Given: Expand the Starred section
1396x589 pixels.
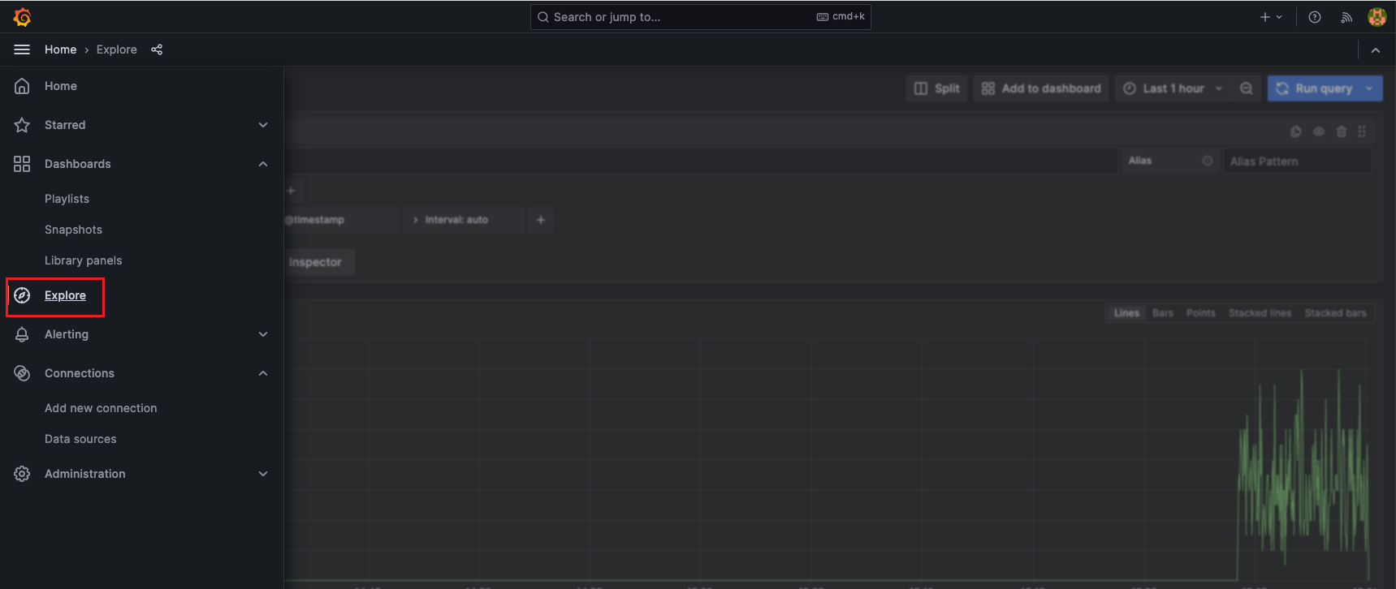Looking at the screenshot, I should click(x=262, y=125).
